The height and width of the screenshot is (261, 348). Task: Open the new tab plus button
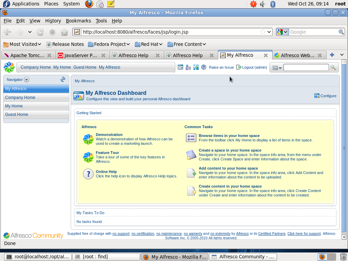click(332, 55)
